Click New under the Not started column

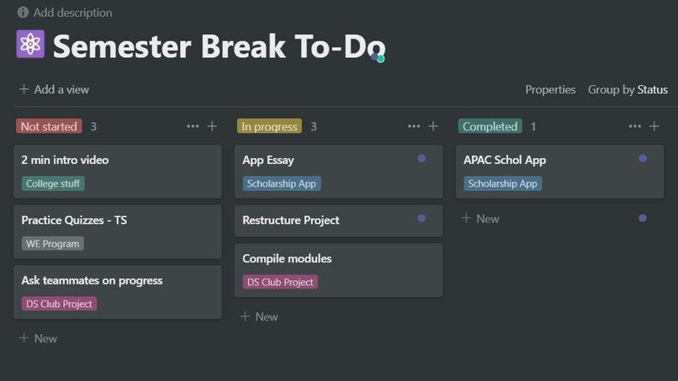[x=38, y=338]
